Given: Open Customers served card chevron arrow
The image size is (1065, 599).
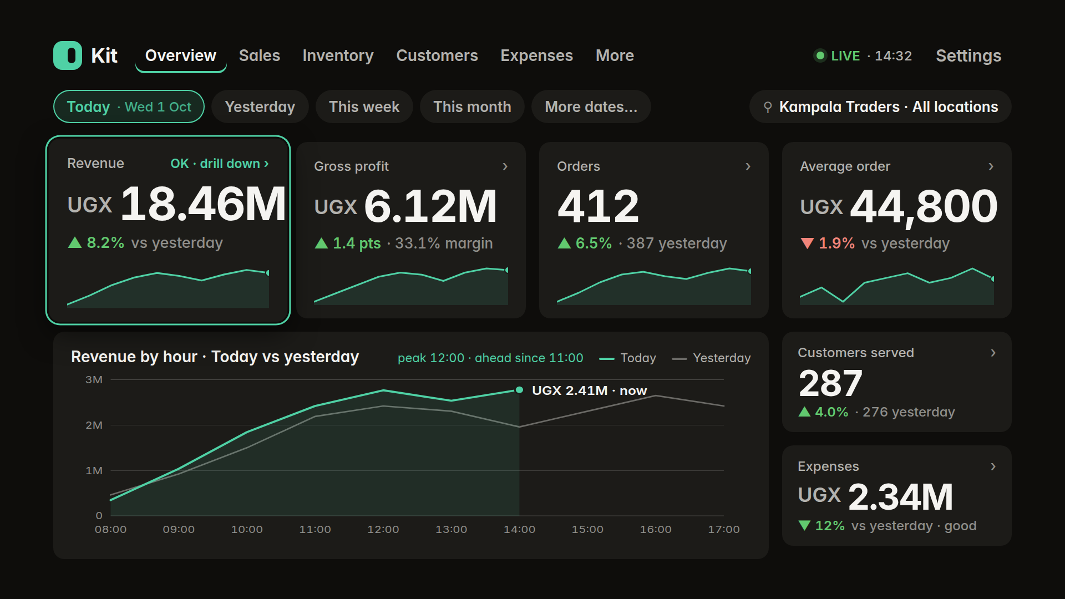Looking at the screenshot, I should click(x=993, y=353).
